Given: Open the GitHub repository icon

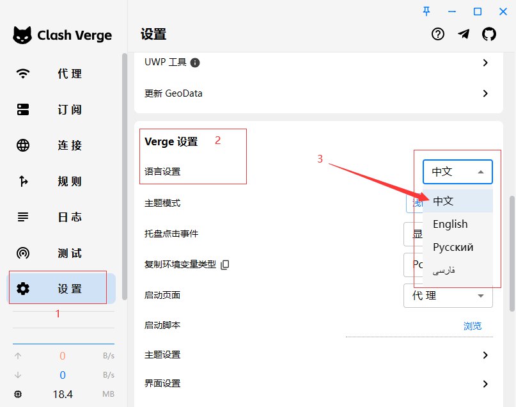Looking at the screenshot, I should (489, 35).
